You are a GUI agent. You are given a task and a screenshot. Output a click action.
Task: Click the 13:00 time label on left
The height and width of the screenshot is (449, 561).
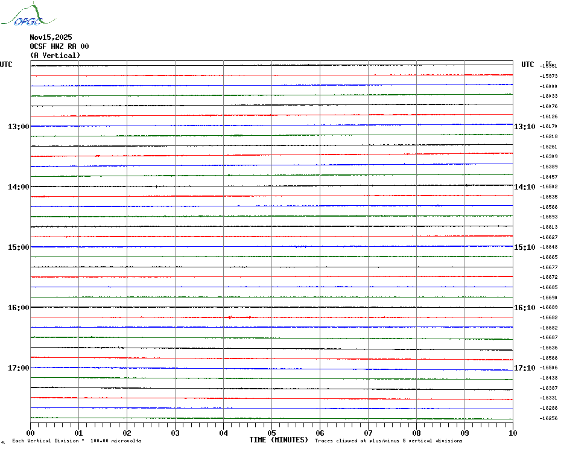[18, 127]
